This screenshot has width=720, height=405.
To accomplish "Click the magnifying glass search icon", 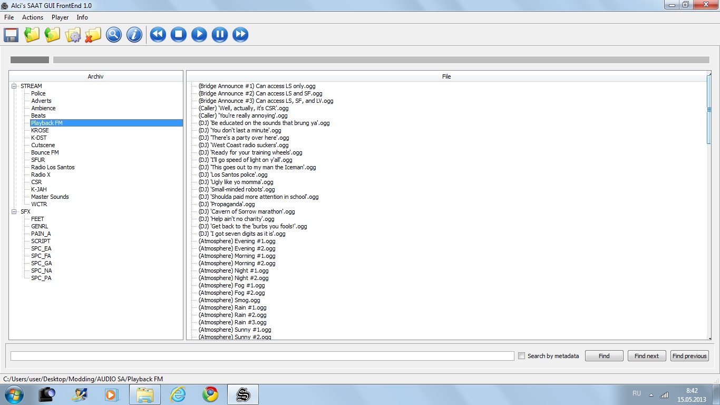I will 113,35.
